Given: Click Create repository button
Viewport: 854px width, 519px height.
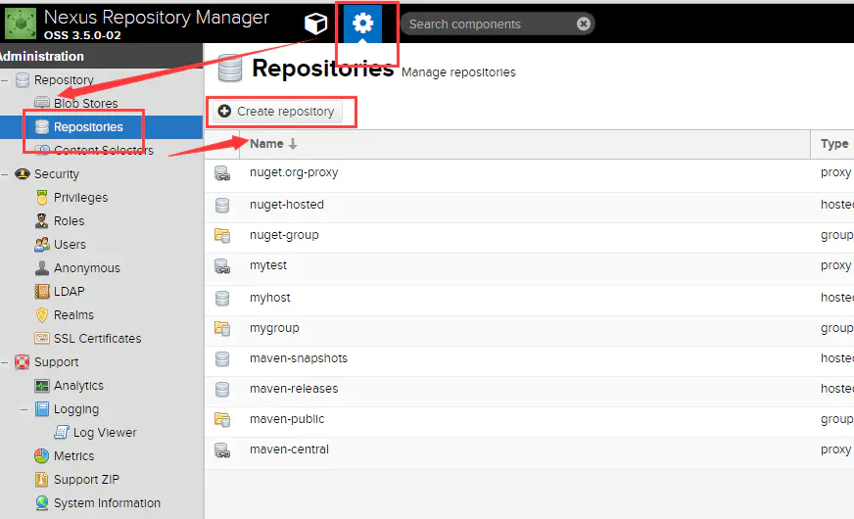Looking at the screenshot, I should 277,111.
